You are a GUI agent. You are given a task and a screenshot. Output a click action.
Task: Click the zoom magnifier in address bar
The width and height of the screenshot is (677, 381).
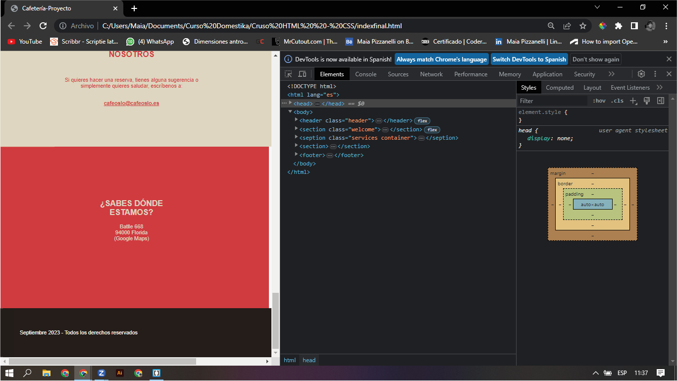(551, 26)
